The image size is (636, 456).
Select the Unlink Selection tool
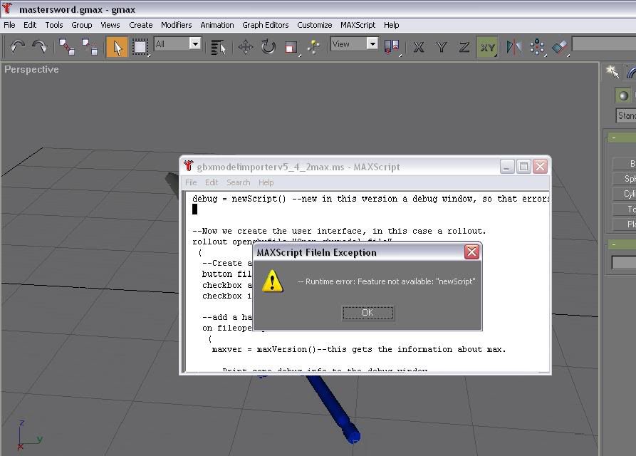[90, 47]
